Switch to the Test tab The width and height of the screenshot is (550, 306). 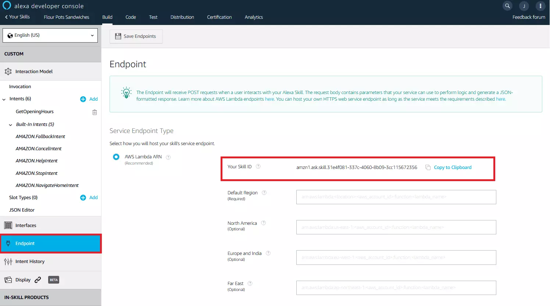tap(153, 17)
